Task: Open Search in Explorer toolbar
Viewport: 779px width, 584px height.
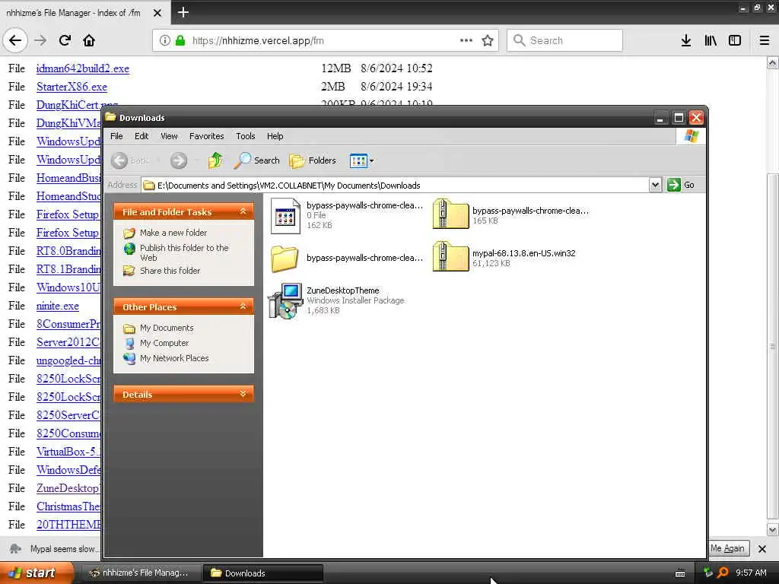Action: tap(257, 160)
